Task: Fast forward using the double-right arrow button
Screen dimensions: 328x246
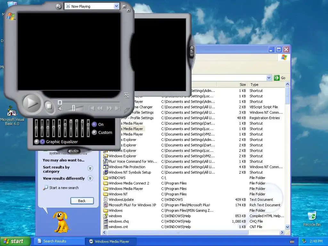Action: [109, 108]
